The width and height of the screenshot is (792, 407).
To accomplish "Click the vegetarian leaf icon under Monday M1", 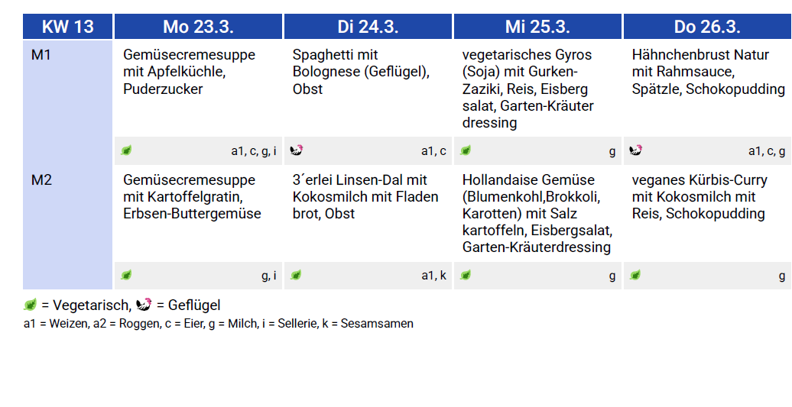I will [x=126, y=150].
